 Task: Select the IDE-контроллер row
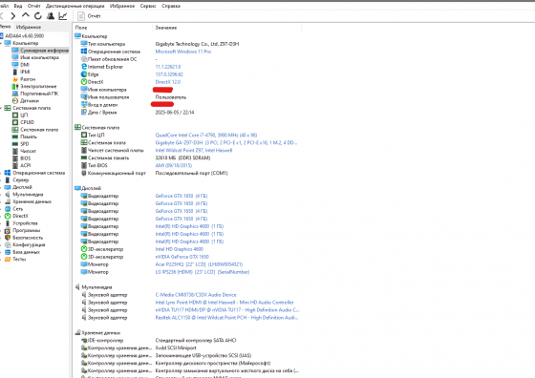coord(187,340)
